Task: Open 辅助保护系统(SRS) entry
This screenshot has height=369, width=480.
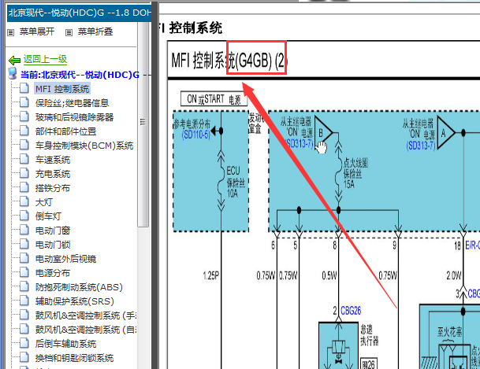Action: click(x=74, y=301)
